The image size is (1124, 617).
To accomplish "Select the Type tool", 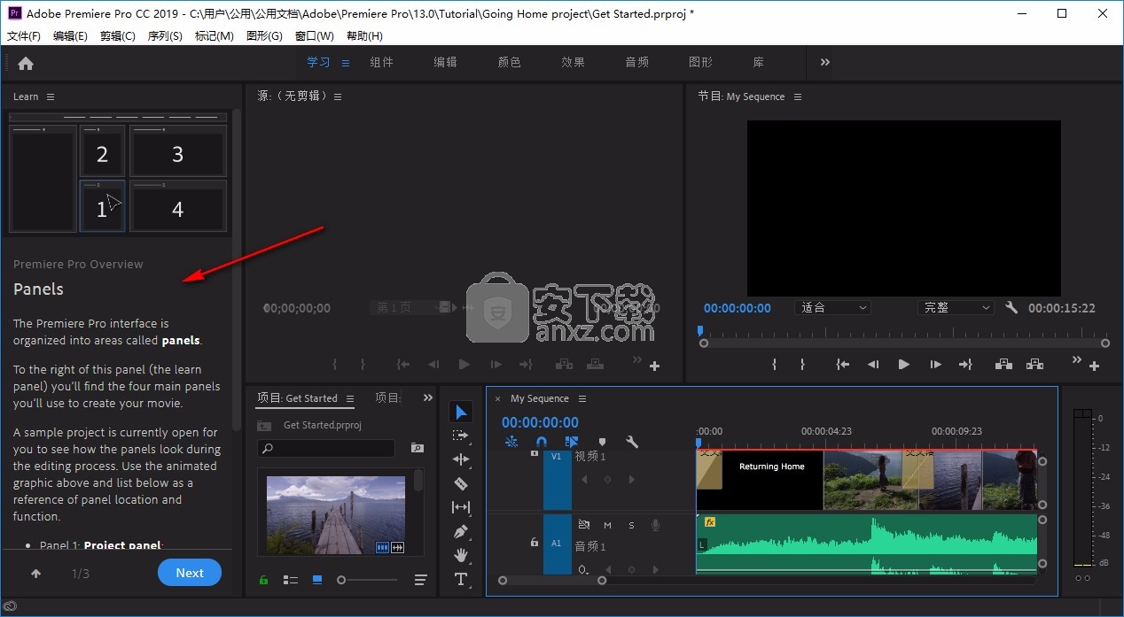I will pos(461,579).
